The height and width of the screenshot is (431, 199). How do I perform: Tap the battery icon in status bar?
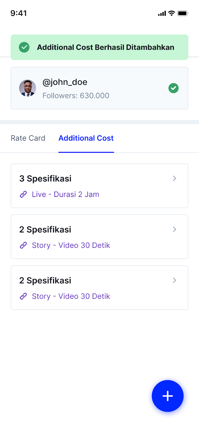(x=182, y=13)
